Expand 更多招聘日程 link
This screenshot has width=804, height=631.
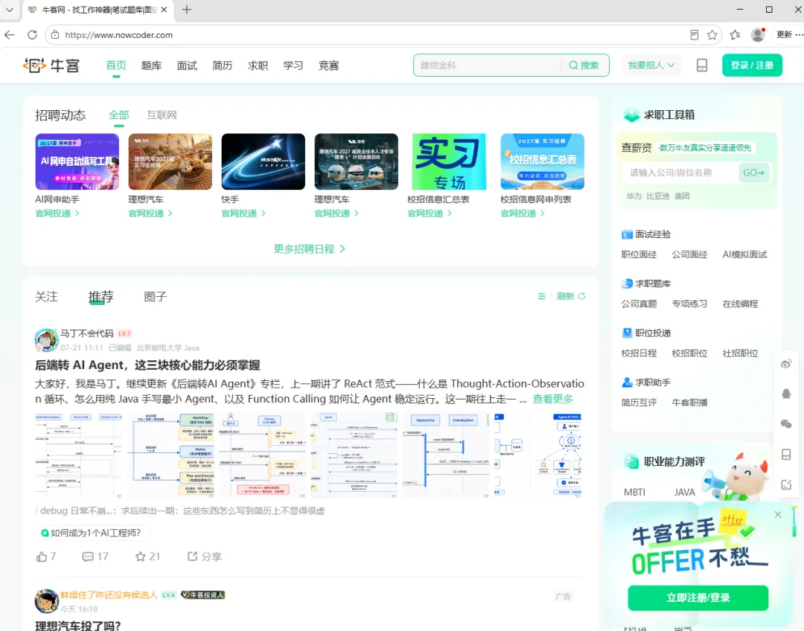coord(309,249)
